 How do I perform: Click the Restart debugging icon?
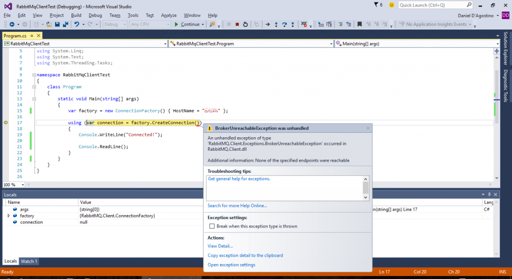(245, 24)
